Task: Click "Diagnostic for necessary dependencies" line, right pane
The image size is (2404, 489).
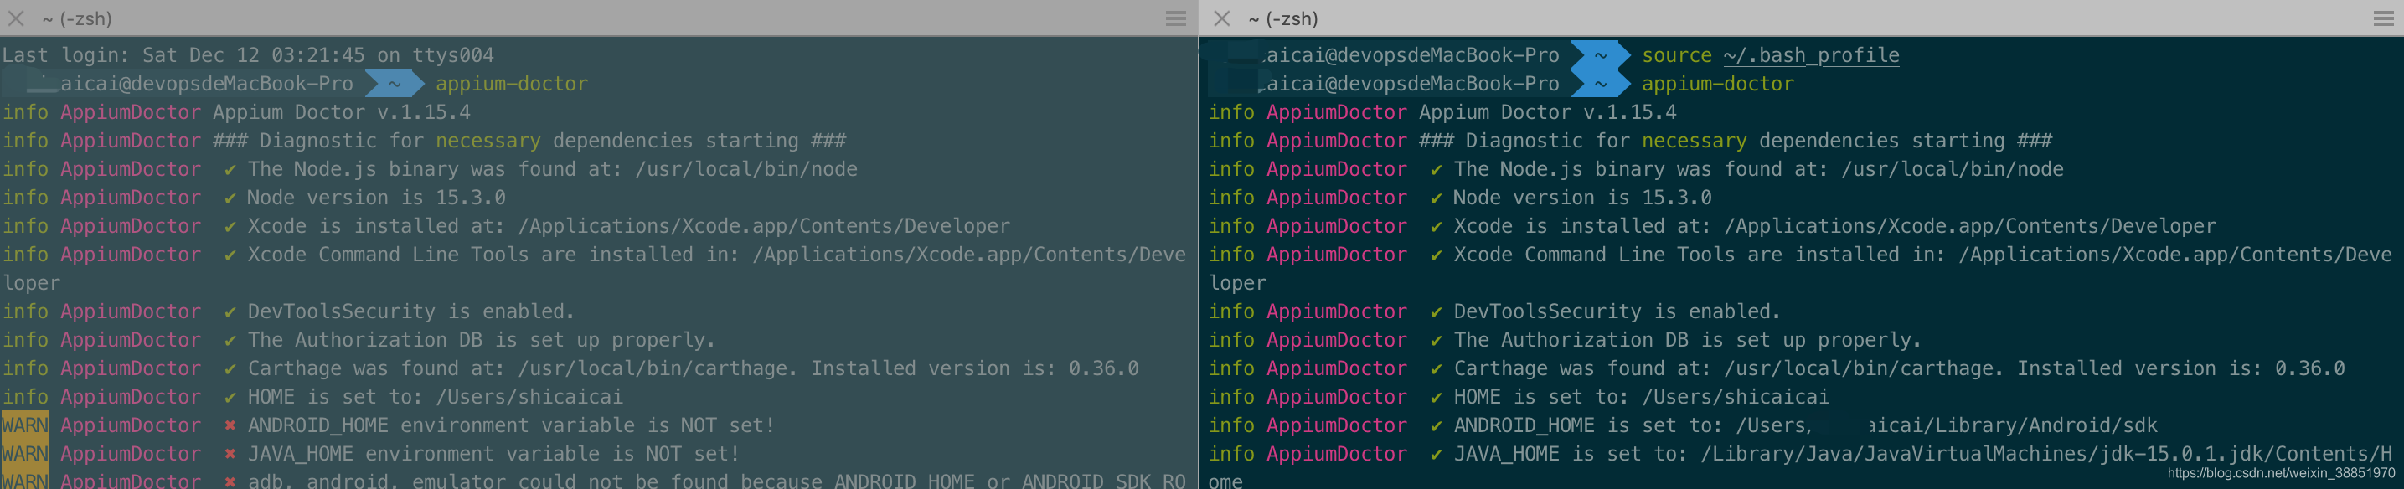Action: [1736, 141]
